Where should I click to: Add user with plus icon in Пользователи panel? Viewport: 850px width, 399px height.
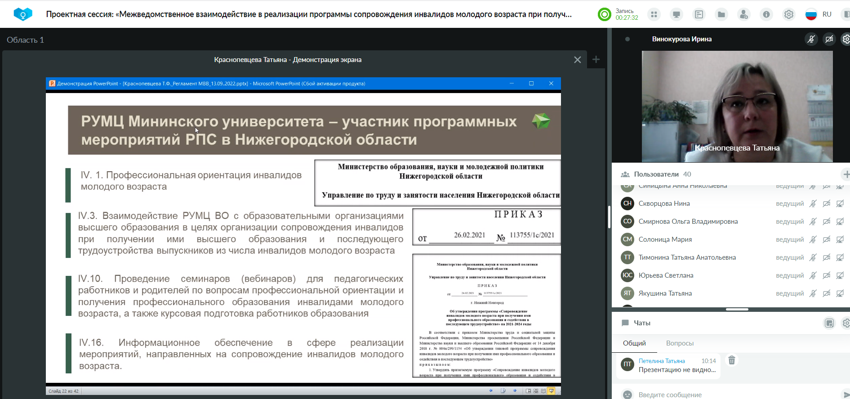click(846, 174)
